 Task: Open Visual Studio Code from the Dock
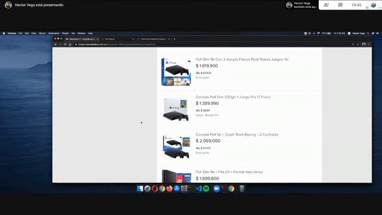coord(199,189)
